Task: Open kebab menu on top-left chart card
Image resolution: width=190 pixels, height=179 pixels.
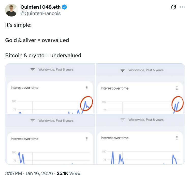Action: tap(87, 88)
